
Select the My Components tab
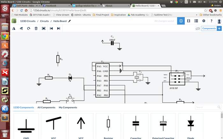tap(68, 107)
